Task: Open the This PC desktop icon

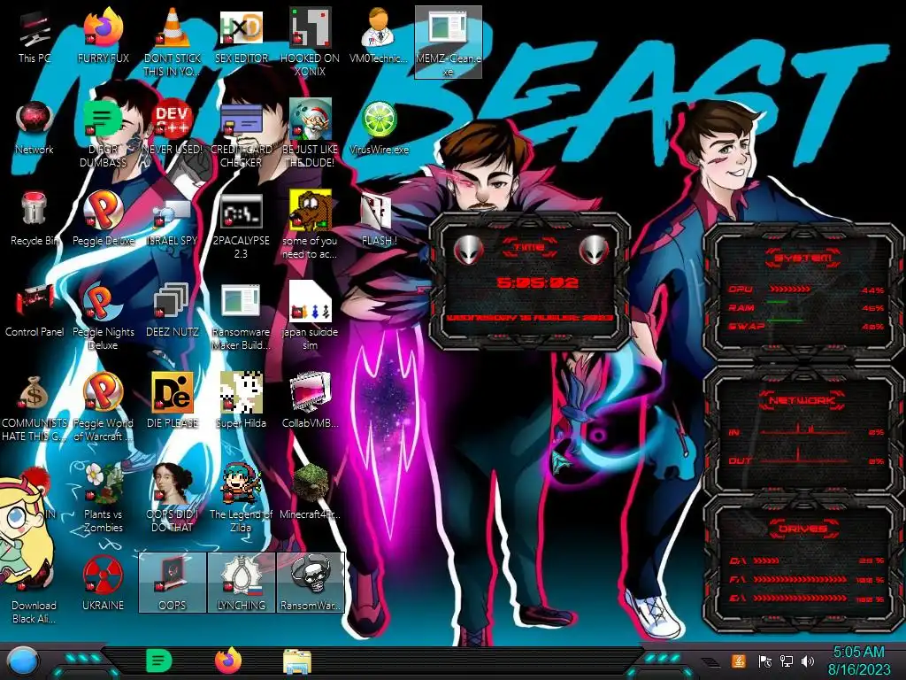Action: (x=35, y=37)
